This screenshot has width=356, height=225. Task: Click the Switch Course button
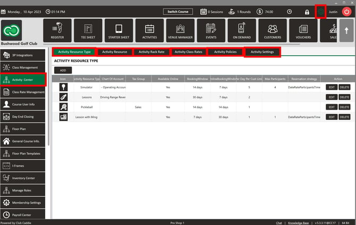click(178, 12)
